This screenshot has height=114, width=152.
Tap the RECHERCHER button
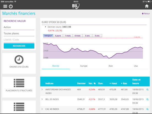pyautogui.click(x=19, y=46)
